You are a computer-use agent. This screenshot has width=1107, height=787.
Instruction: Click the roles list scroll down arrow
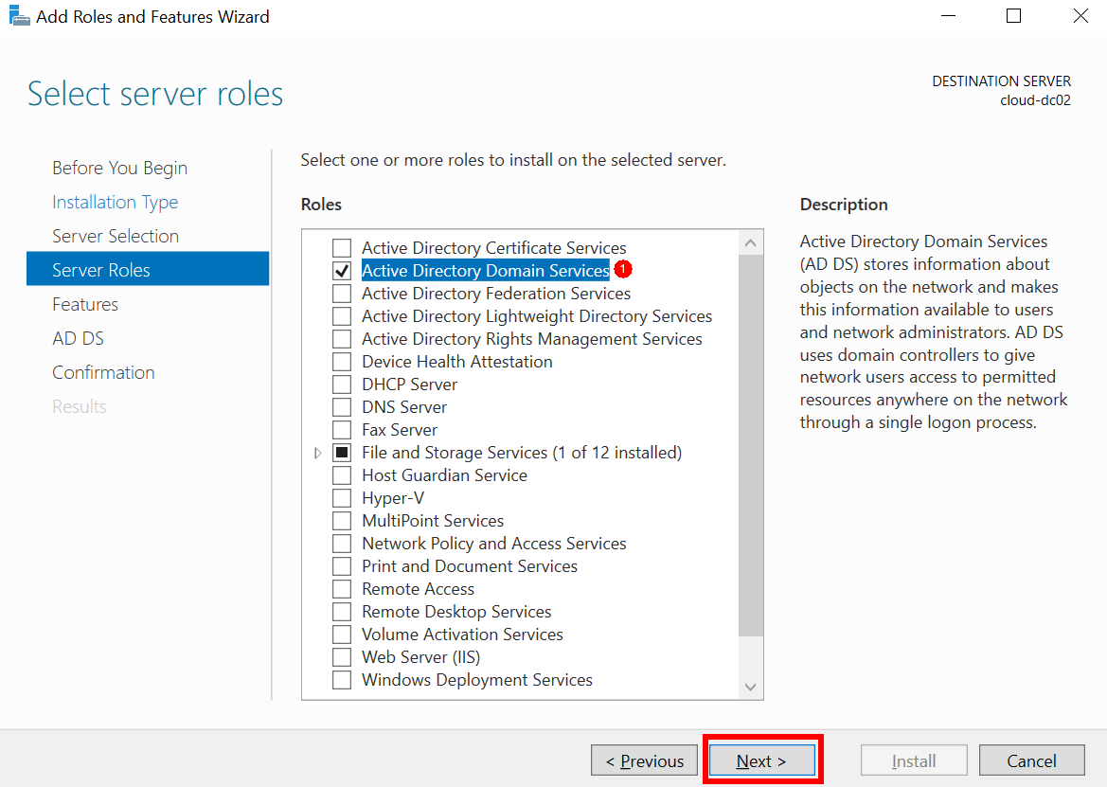751,687
